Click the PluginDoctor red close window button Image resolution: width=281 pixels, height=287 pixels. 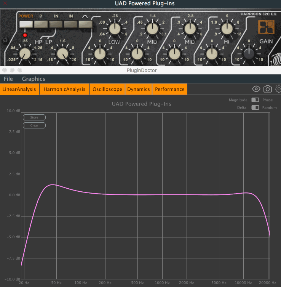pyautogui.click(x=5, y=70)
